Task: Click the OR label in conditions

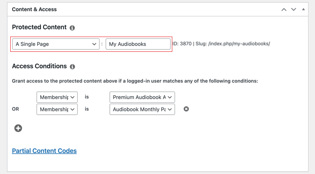Action: pos(15,109)
